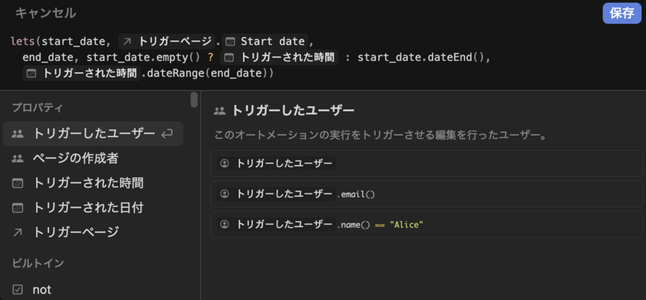Viewport: 646px width, 300px height.
Task: Click people icon in detail panel heading
Action: pyautogui.click(x=219, y=111)
